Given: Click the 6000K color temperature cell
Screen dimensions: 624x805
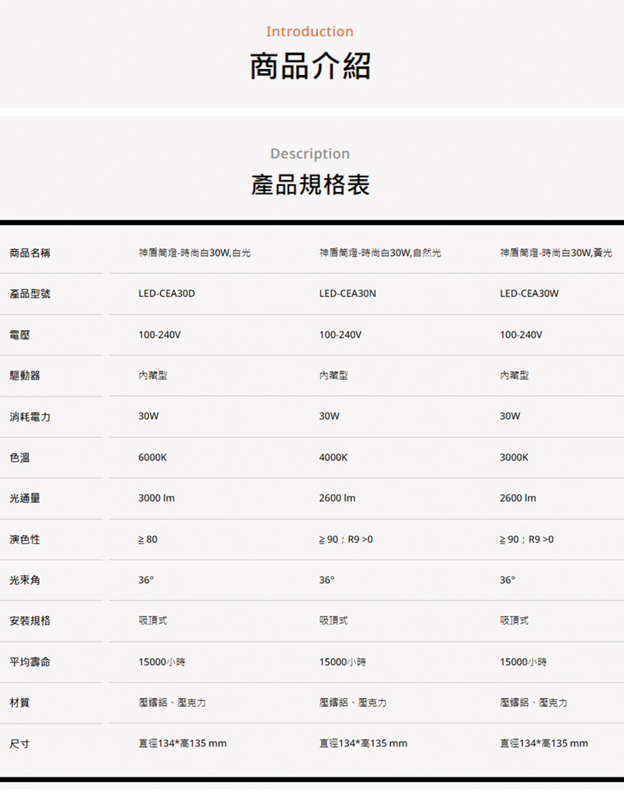Looking at the screenshot, I should pos(152,457).
